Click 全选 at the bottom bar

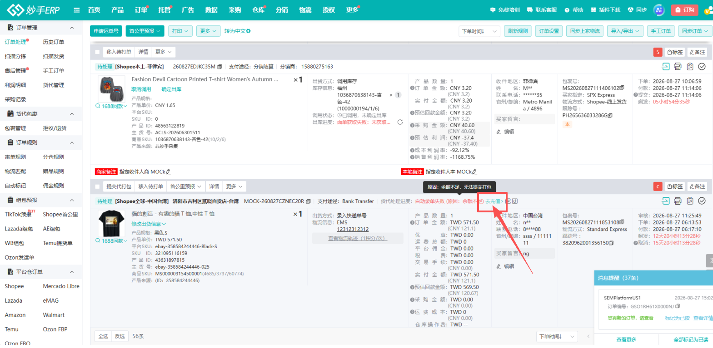103,336
